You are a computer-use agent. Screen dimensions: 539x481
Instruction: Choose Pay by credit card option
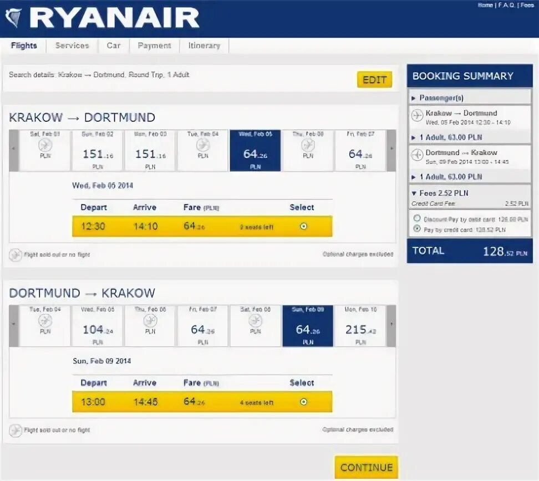coord(417,228)
